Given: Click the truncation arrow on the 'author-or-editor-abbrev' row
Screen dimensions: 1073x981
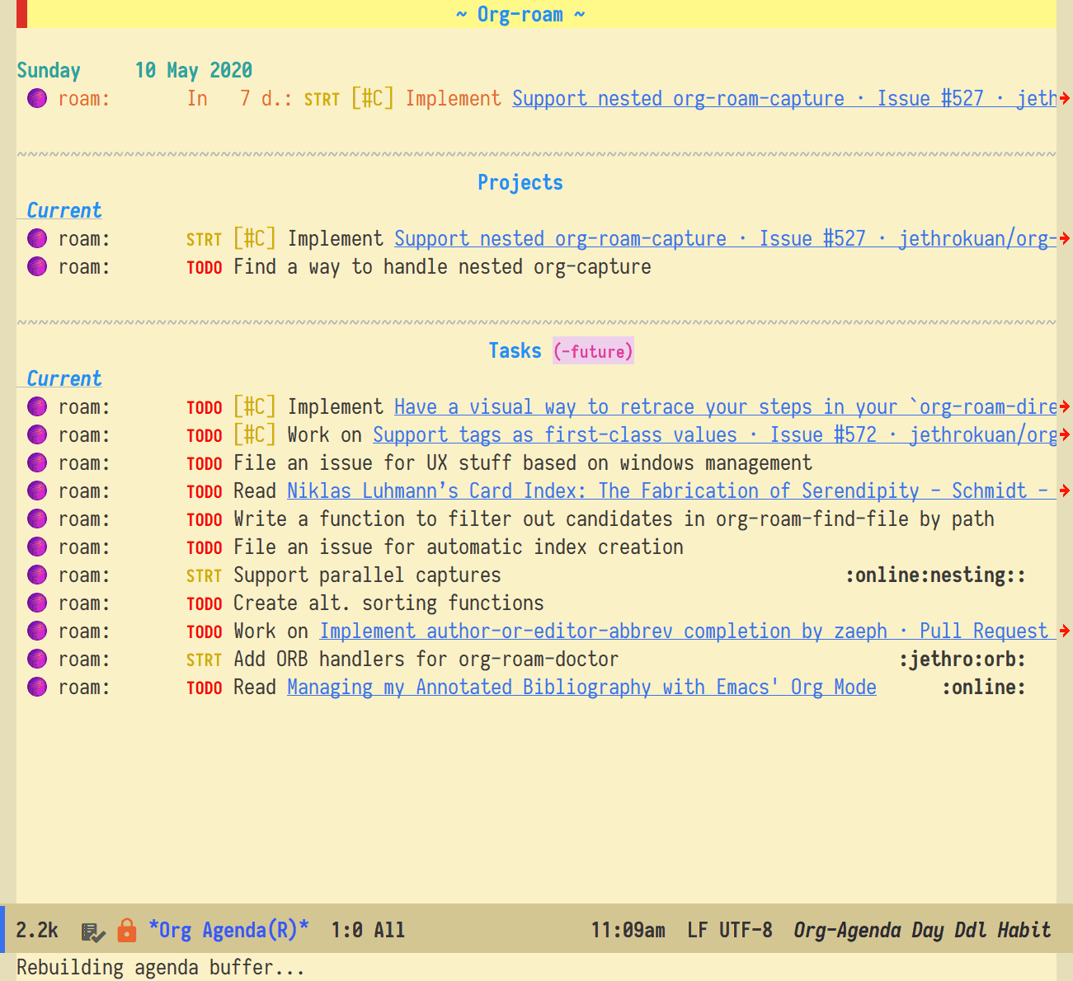Looking at the screenshot, I should click(1065, 631).
